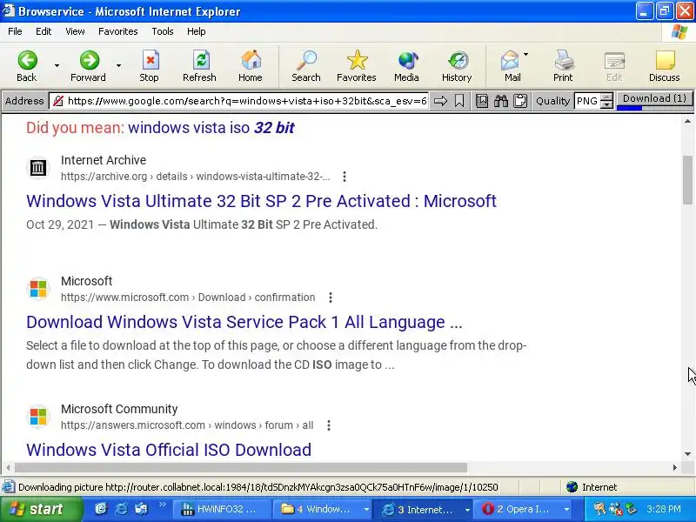696x522 pixels.
Task: Click the answers.microsoft.com URL text
Action: (x=187, y=425)
